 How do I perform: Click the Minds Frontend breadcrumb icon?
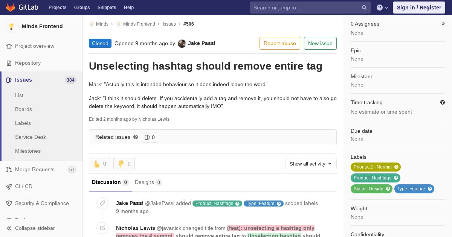pyautogui.click(x=119, y=24)
